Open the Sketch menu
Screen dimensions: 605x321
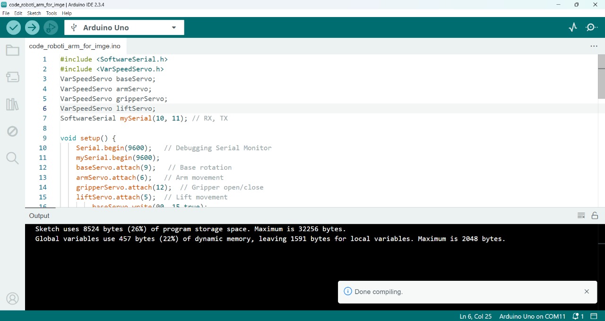point(34,13)
